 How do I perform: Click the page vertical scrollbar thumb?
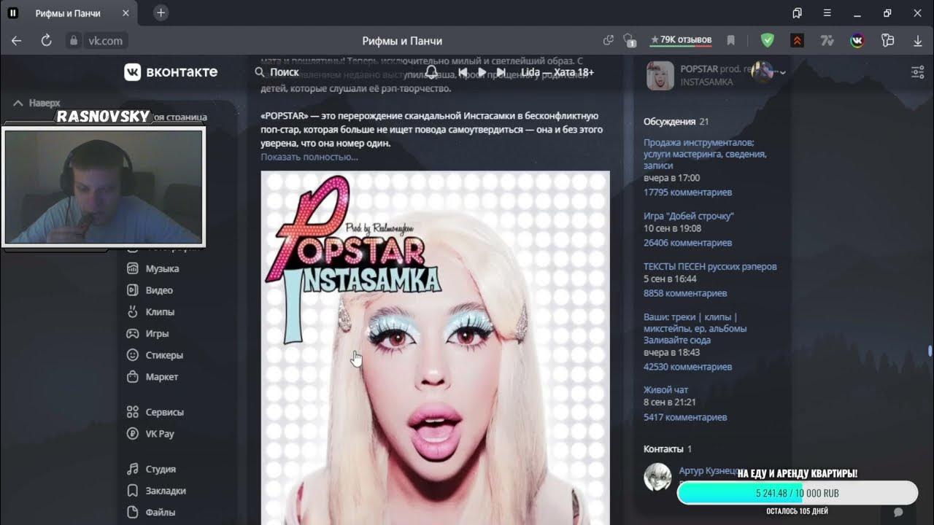tap(930, 351)
